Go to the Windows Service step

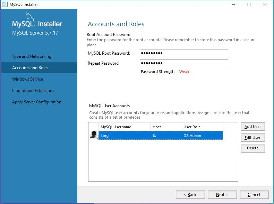coord(28,79)
